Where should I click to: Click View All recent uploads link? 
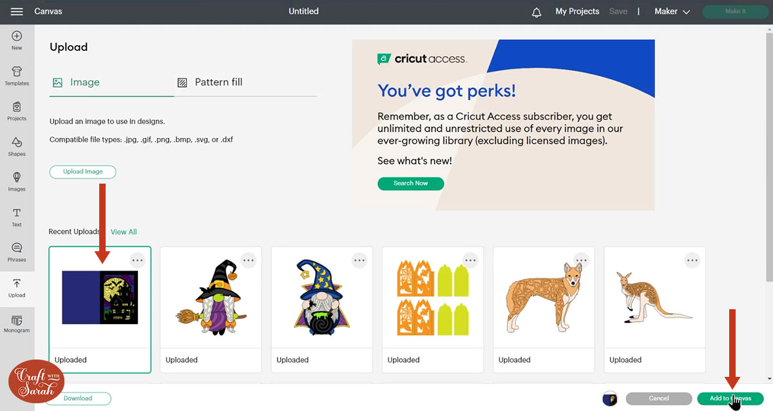[124, 232]
